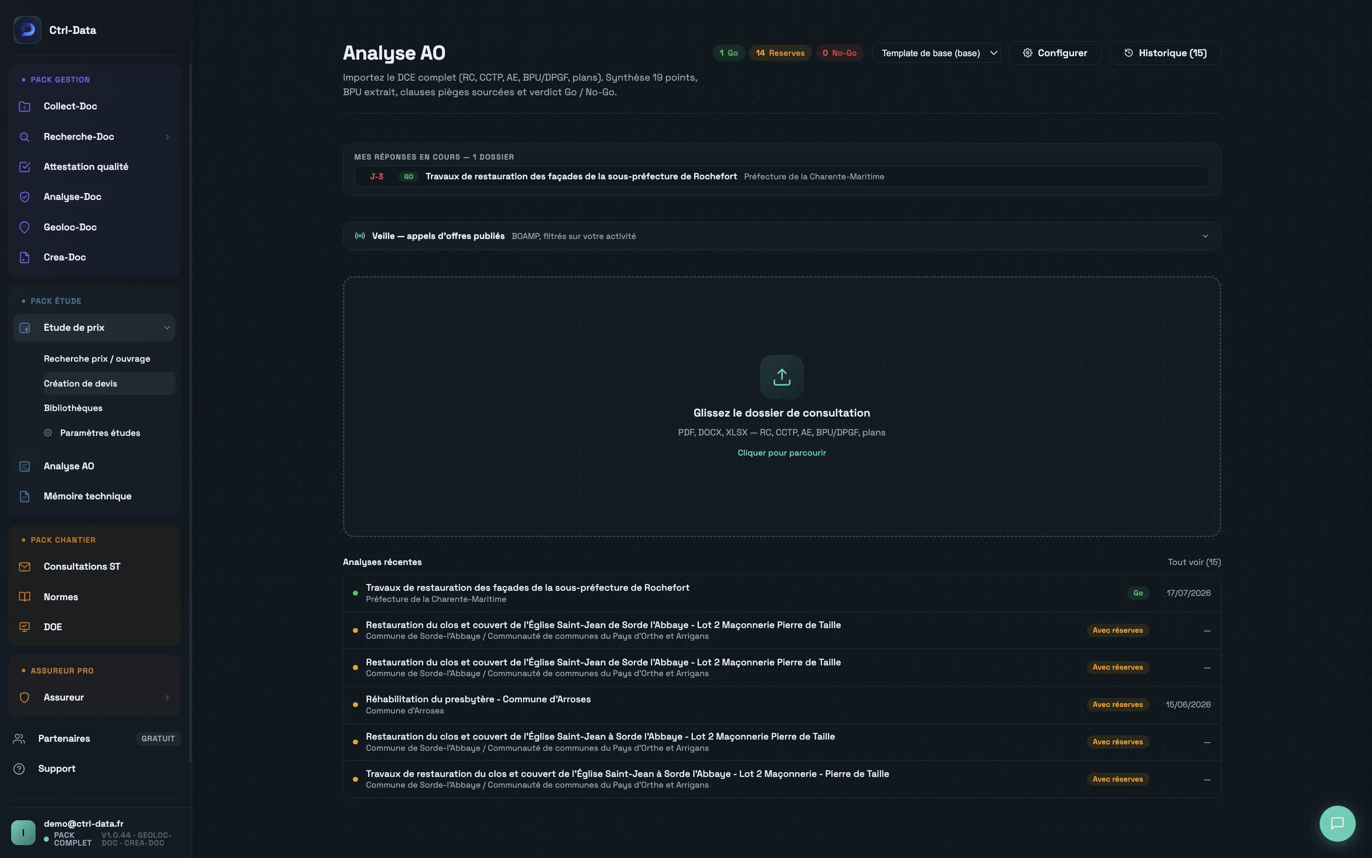Click the Support help circle icon

(19, 768)
